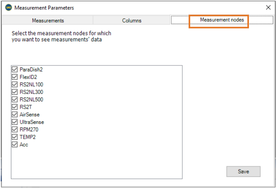Click the Measurement Parameters window title
This screenshot has width=277, height=189.
click(x=44, y=8)
